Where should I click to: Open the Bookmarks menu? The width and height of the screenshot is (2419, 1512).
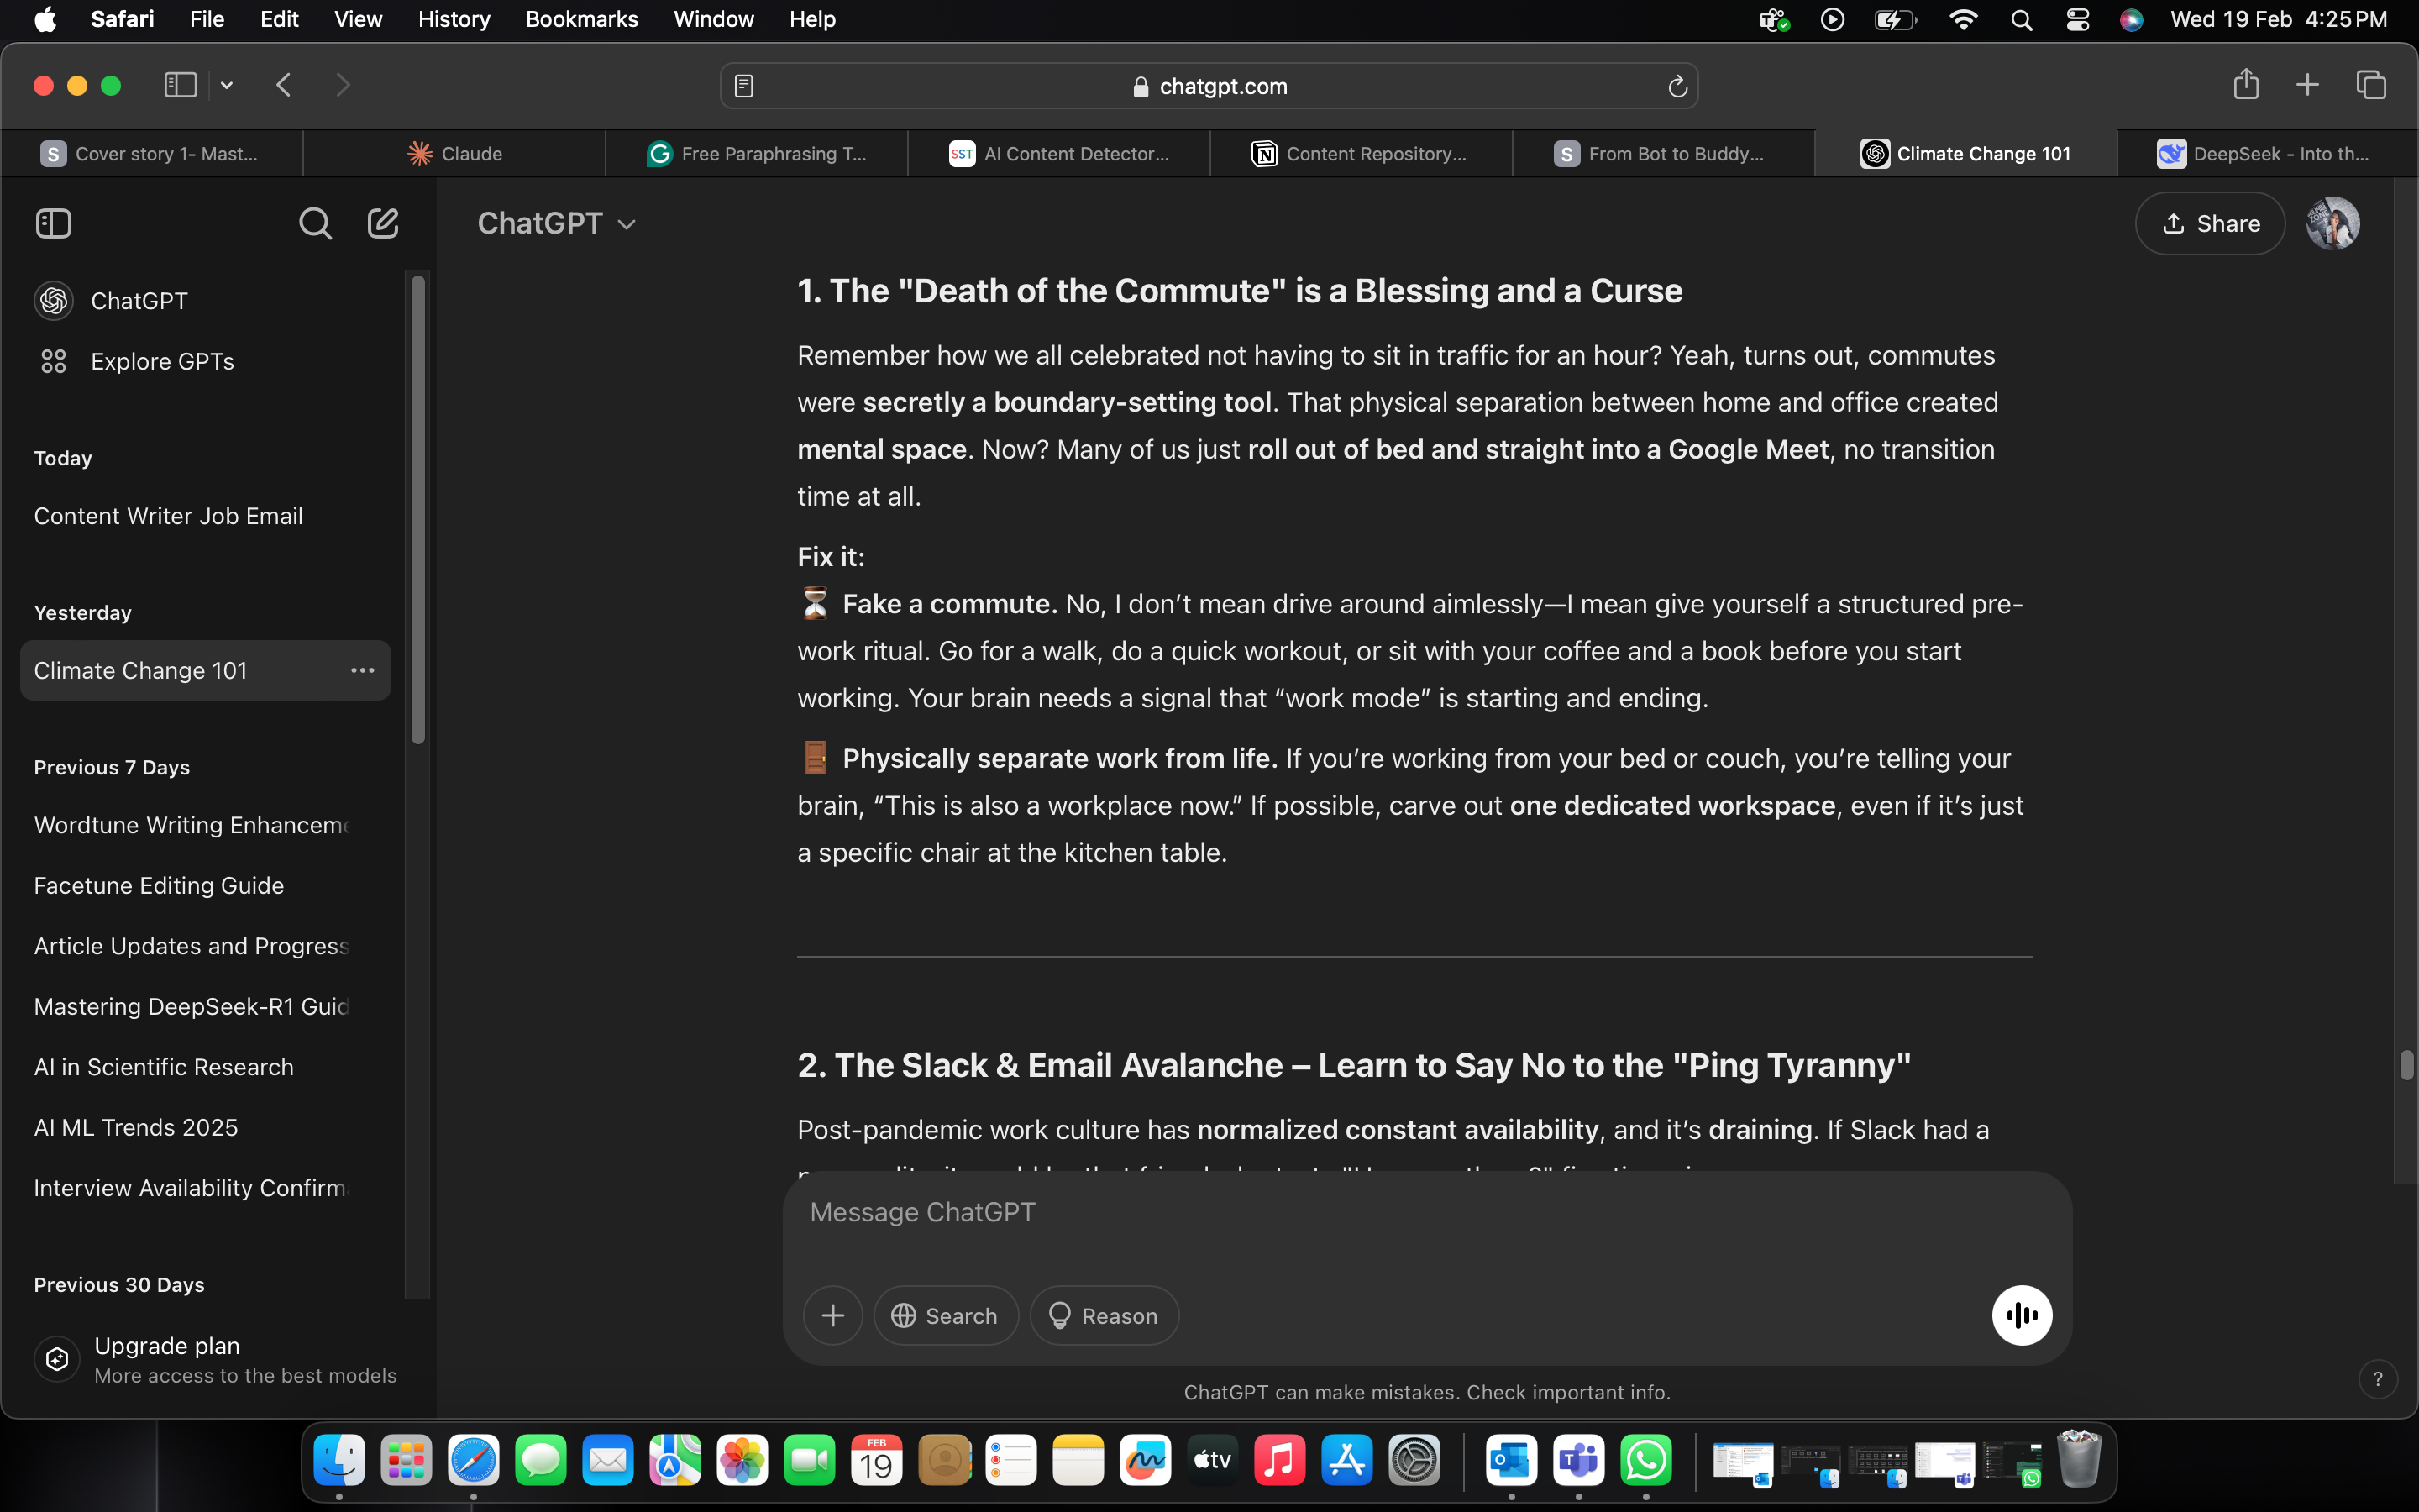pos(582,20)
